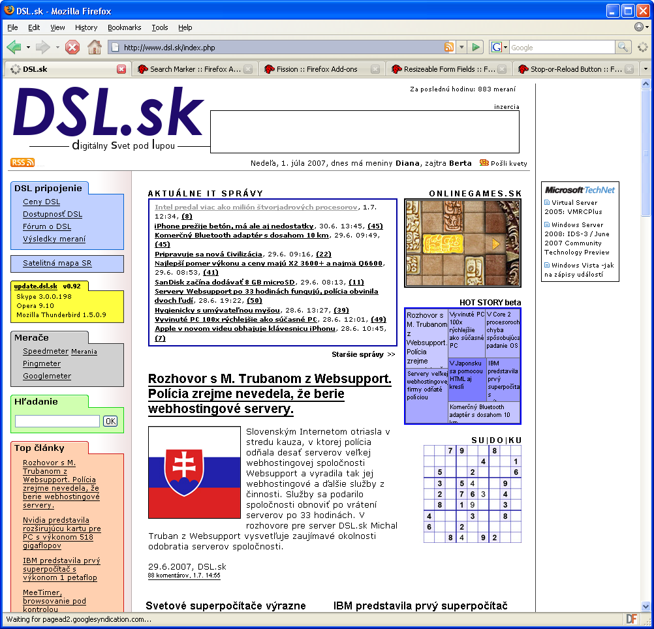Open the Pingmeter link
The image size is (654, 629).
pos(42,363)
